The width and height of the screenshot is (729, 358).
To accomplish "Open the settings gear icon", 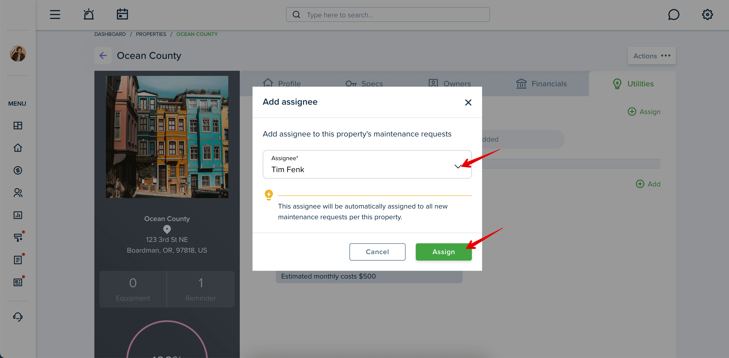I will coord(707,15).
